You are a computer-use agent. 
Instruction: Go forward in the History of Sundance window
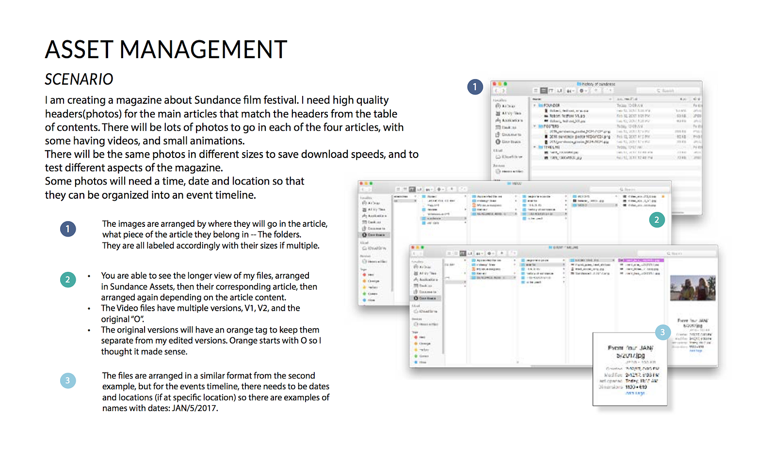(x=503, y=91)
